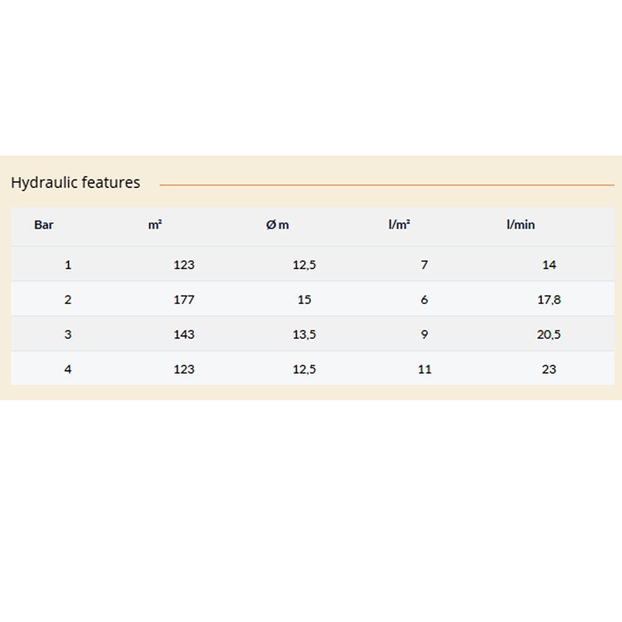Click Bar value 4 in first column

68,369
